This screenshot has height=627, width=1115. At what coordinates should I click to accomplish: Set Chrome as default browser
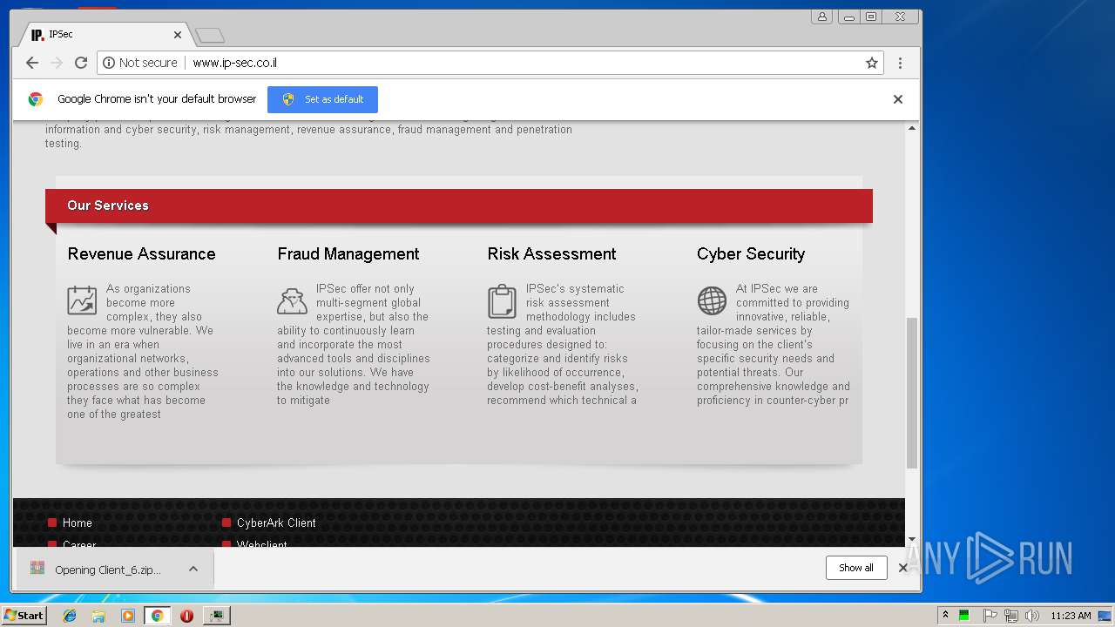click(x=322, y=99)
